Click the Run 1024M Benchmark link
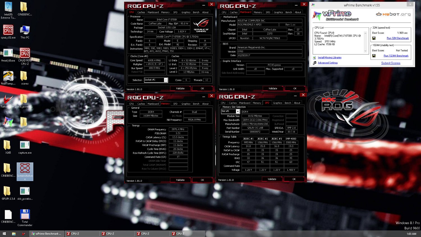The height and width of the screenshot is (237, 421). click(x=396, y=56)
